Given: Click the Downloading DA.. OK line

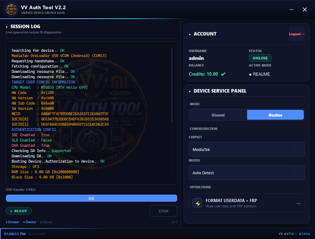Looking at the screenshot, I should [x=32, y=156].
